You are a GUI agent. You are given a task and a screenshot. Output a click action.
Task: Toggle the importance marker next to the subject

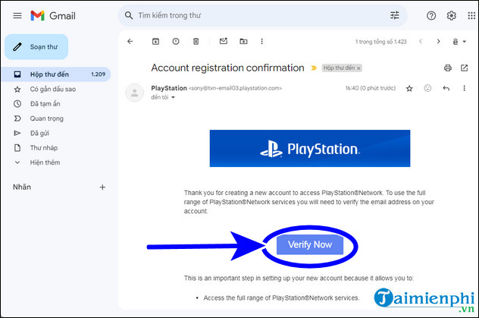[x=314, y=68]
